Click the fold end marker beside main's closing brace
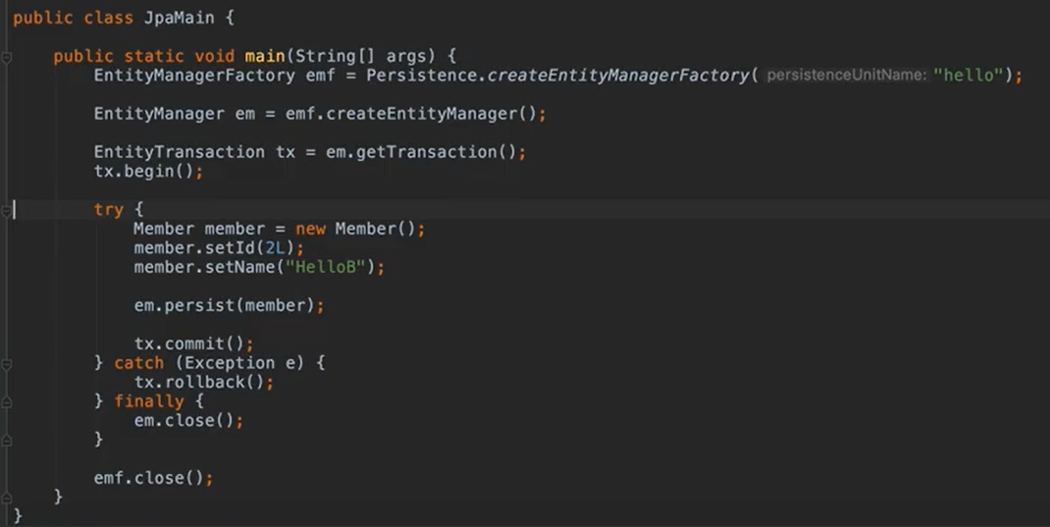The height and width of the screenshot is (527, 1050). tap(6, 498)
